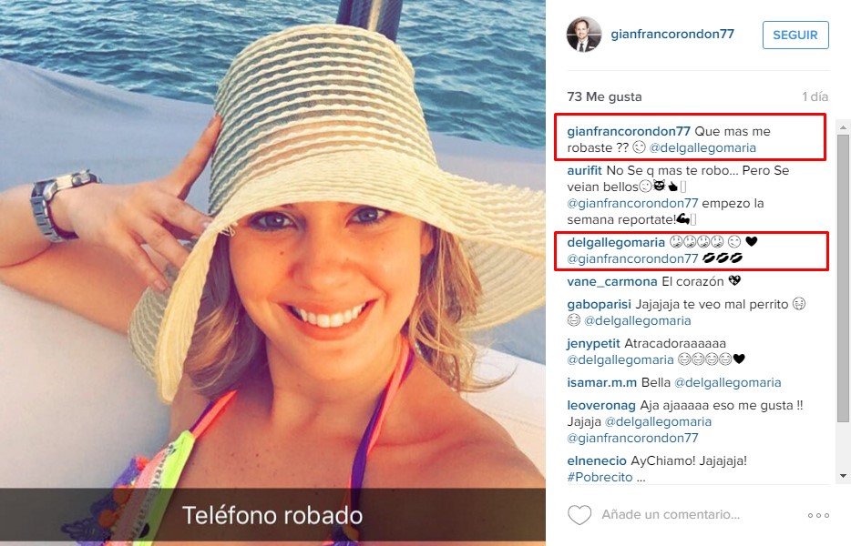The height and width of the screenshot is (546, 851).
Task: Open vane_carmona's profile link
Action: point(612,281)
